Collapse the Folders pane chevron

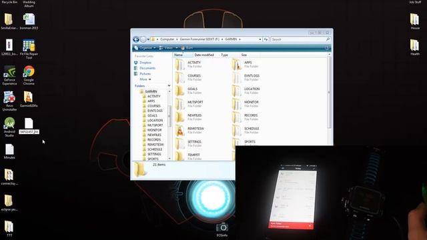point(169,86)
